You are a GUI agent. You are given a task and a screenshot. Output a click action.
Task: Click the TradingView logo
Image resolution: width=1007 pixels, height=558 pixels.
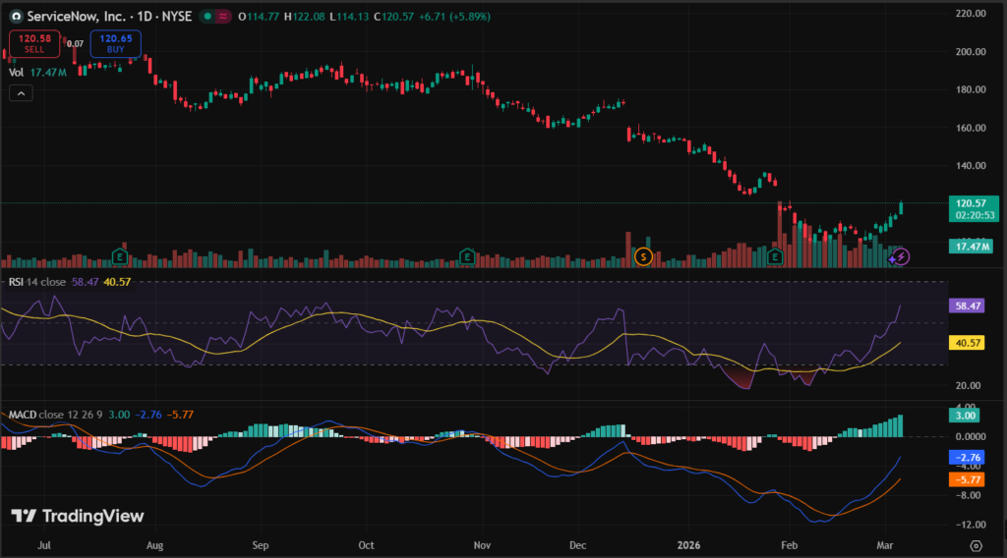[78, 516]
